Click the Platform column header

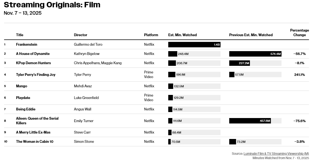[151, 35]
